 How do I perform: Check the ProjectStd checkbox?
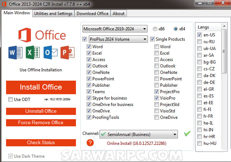(156, 105)
